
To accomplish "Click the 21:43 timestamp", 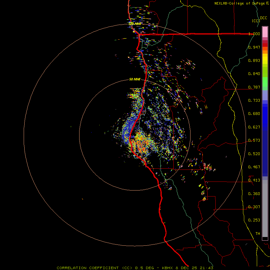I will (x=206, y=268).
